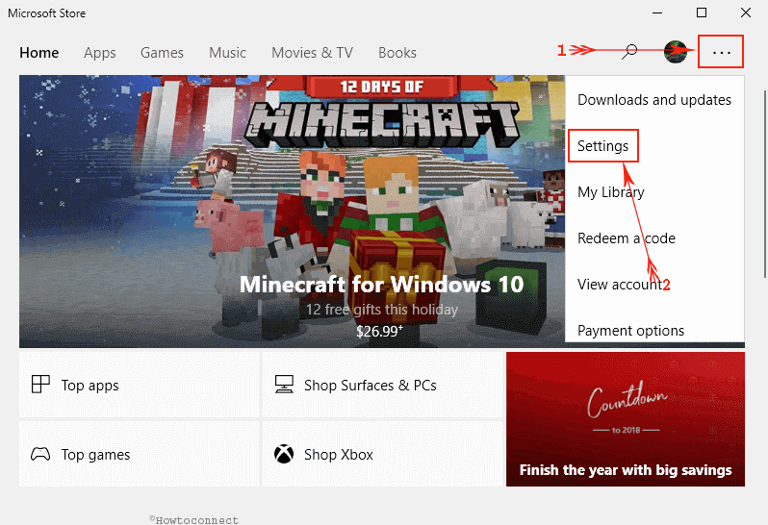Viewport: 768px width, 525px height.
Task: Switch to the Apps tab
Action: (99, 52)
